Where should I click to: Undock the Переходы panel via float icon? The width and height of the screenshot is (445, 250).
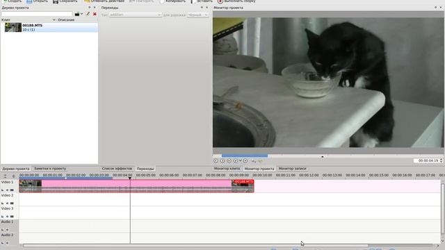202,8
